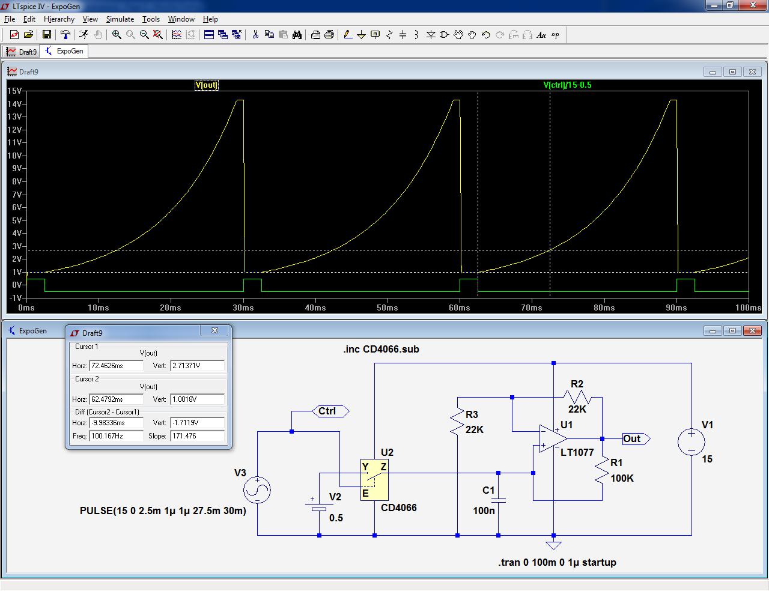Click the Save floppy disk icon
The width and height of the screenshot is (769, 591).
pyautogui.click(x=46, y=35)
